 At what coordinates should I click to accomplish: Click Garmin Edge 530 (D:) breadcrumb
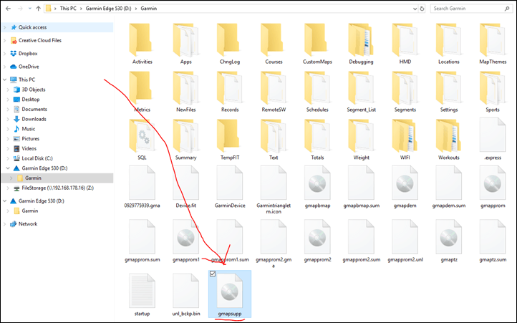pyautogui.click(x=108, y=9)
